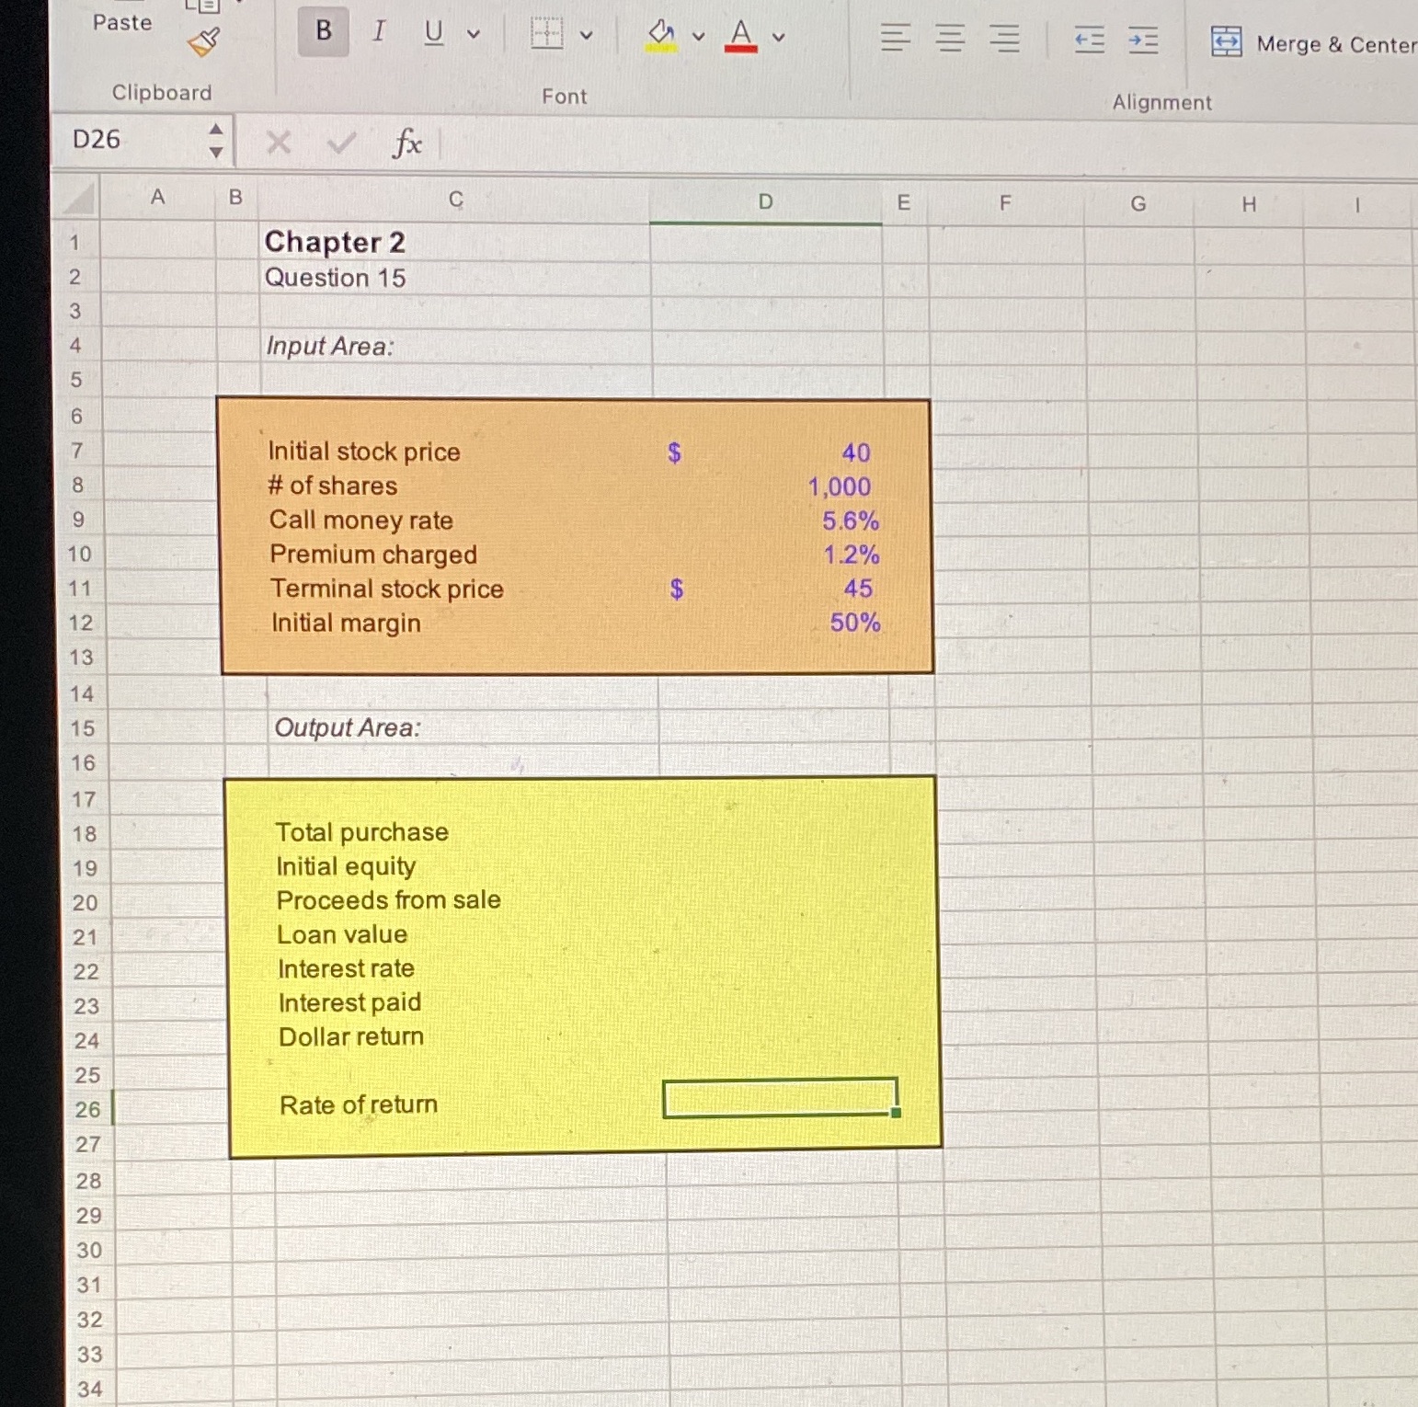
Task: Click the Merge & Center button
Action: click(x=1314, y=43)
